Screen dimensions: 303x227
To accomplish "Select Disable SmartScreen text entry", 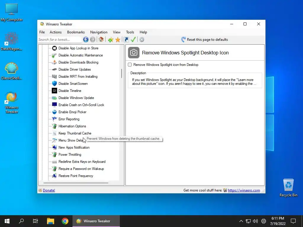I will [73, 84].
